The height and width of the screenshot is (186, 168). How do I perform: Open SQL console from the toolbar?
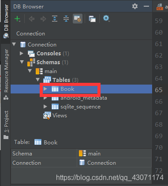pos(92,19)
